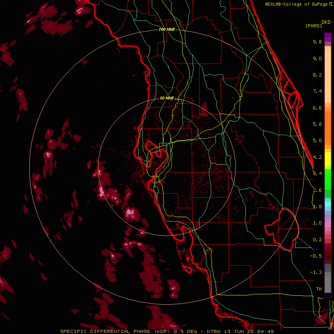This screenshot has height=334, width=334.
Task: Pick the bright green band on the color bar
Action: 328,179
